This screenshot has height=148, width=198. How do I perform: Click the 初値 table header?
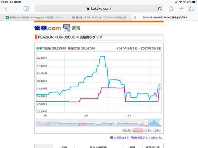[x=64, y=147]
